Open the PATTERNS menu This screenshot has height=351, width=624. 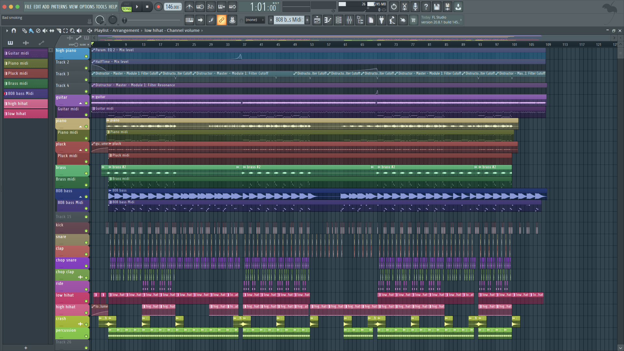[59, 6]
